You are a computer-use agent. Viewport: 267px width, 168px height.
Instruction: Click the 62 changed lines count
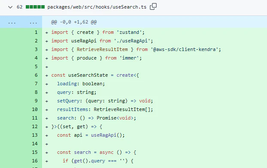coord(19,7)
